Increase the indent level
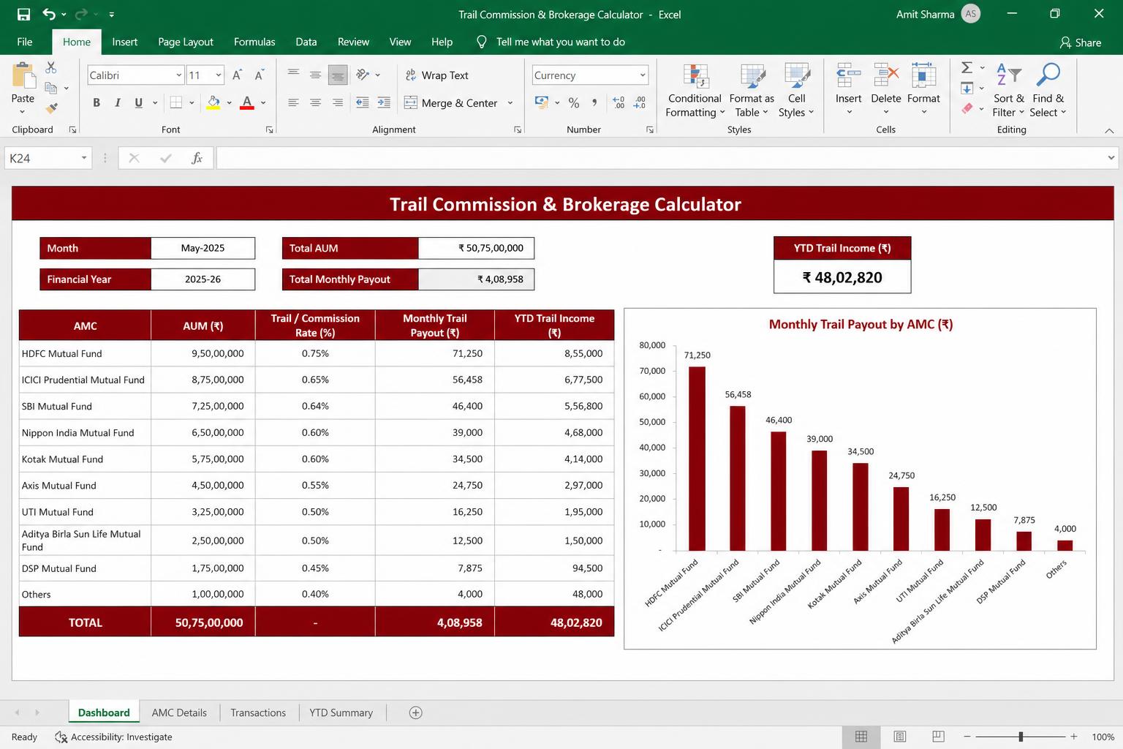The image size is (1123, 749). click(384, 103)
